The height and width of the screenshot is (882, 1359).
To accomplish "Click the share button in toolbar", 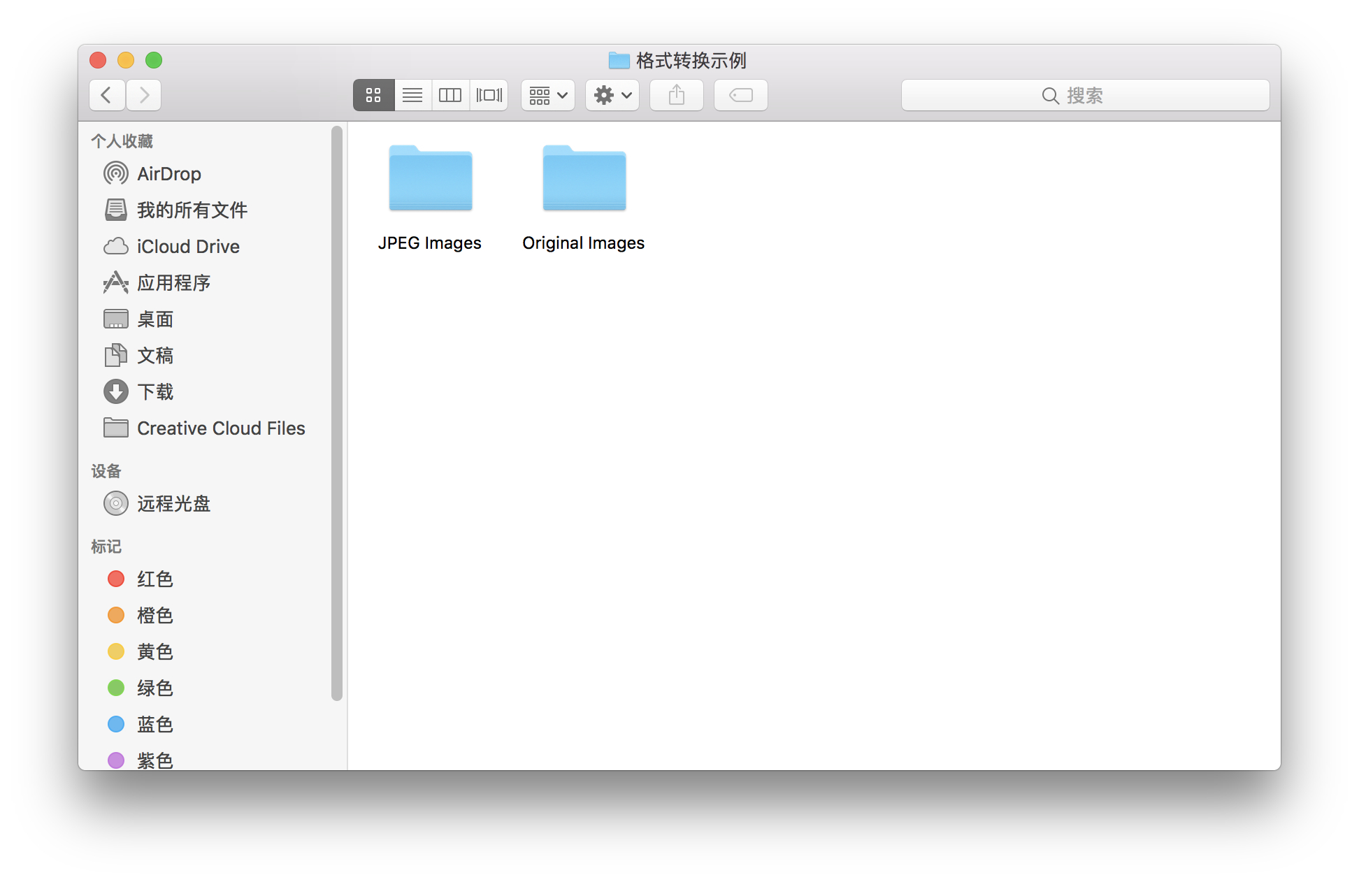I will [x=676, y=95].
